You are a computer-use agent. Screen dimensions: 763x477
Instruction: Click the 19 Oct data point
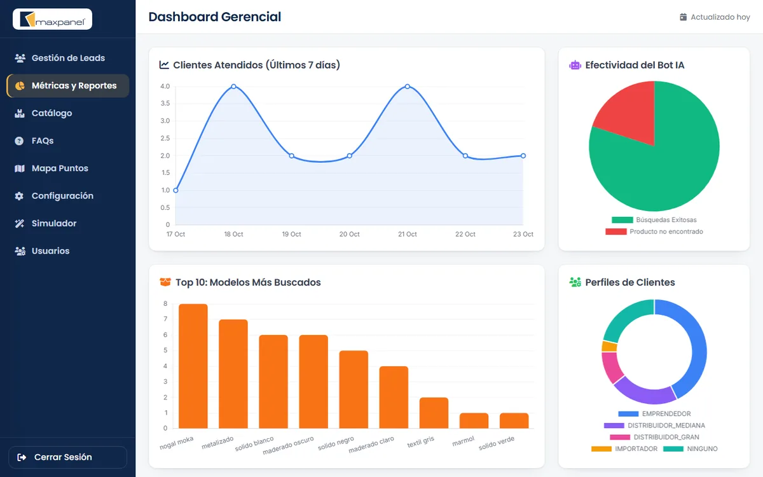(291, 156)
